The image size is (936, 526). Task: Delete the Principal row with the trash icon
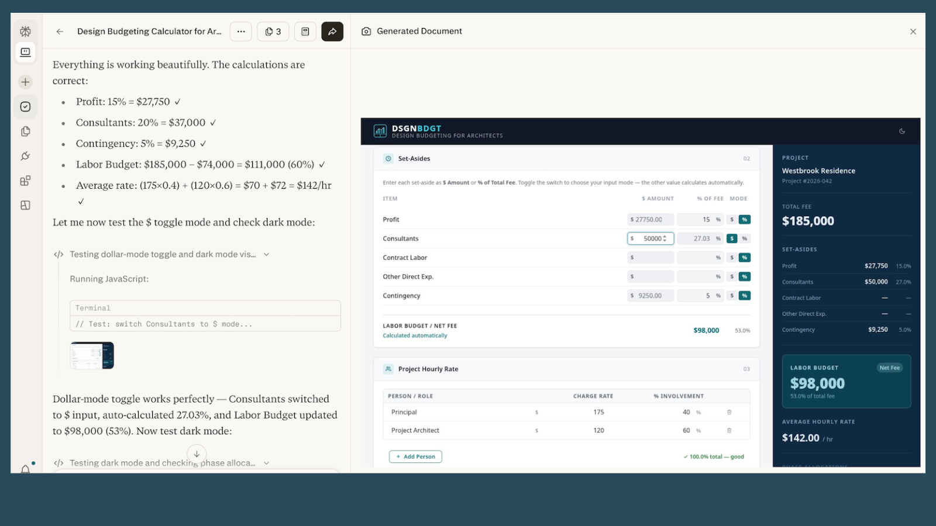729,412
